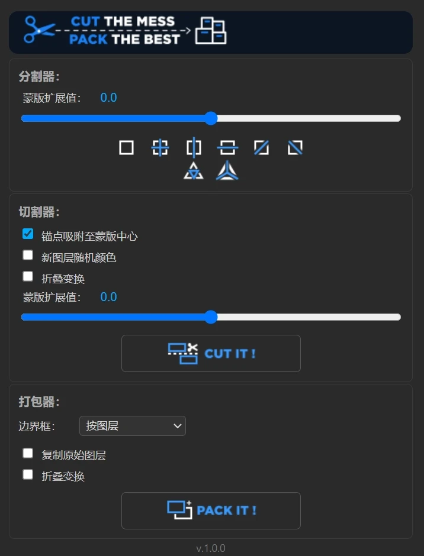Viewport: 424px width, 556px height.
Task: Click the v.1.0.0 version label
Action: coord(211,548)
